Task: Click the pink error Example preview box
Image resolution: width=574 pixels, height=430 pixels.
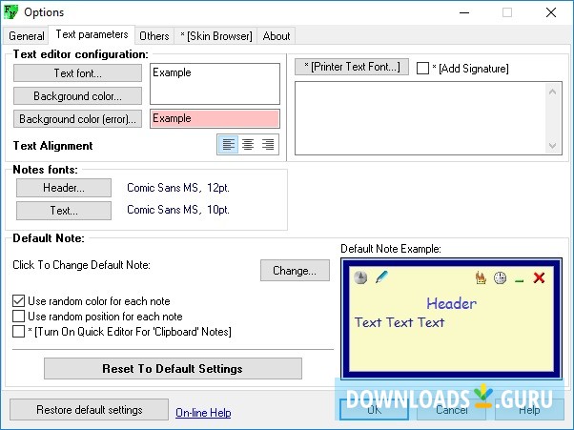Action: pos(215,118)
